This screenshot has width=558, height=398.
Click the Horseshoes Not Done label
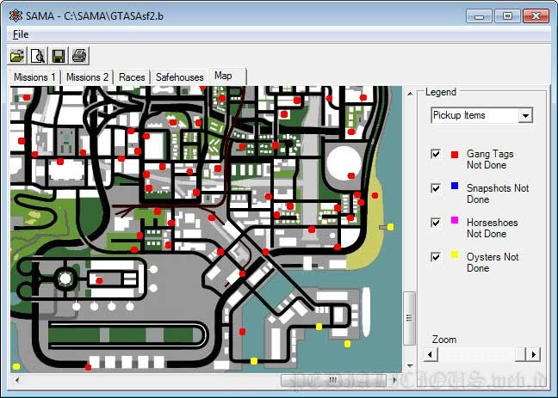493,228
